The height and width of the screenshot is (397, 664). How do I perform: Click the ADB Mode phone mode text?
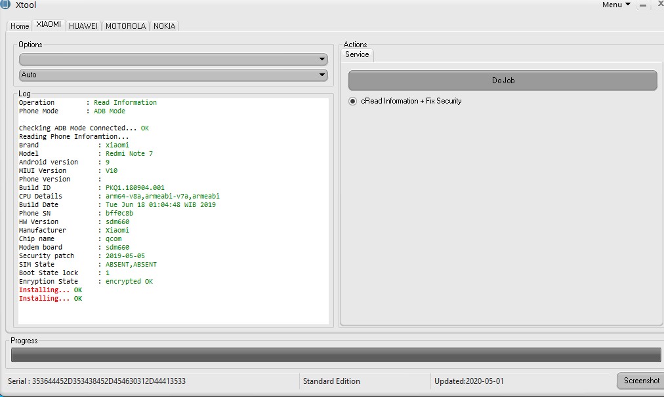[x=110, y=111]
